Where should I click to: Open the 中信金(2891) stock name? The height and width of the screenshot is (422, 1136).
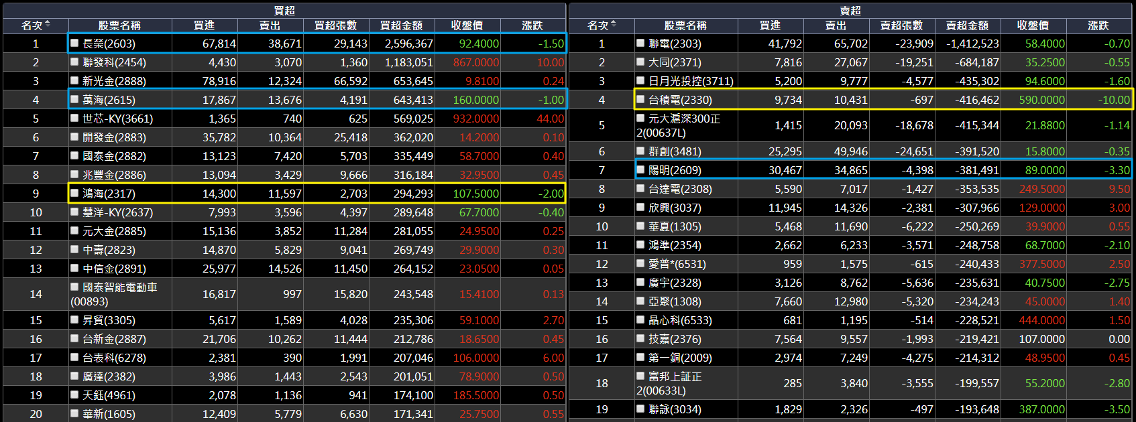114,269
